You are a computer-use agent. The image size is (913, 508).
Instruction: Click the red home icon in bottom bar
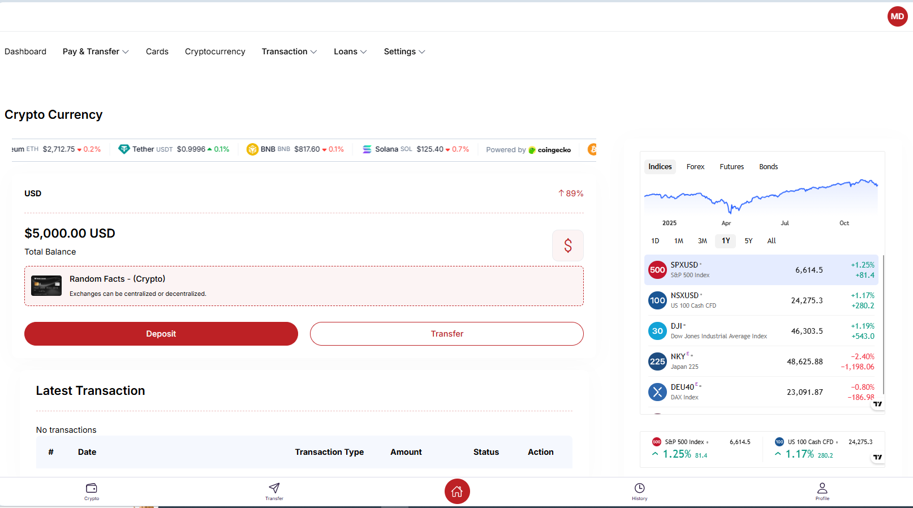(457, 491)
